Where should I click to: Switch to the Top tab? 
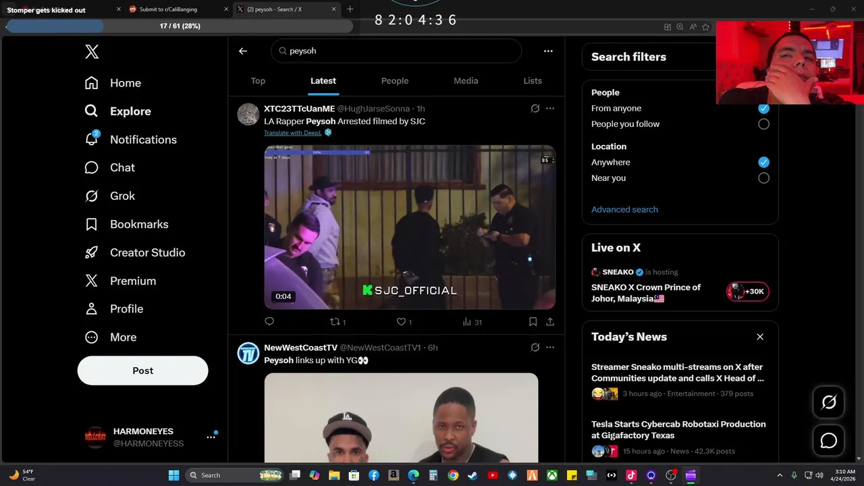(258, 80)
